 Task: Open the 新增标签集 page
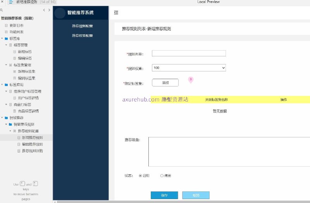(26, 71)
